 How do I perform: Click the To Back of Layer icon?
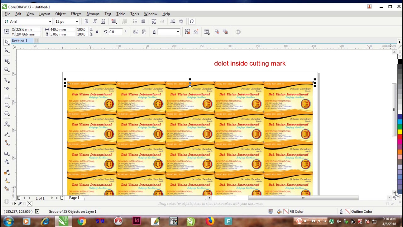pos(225,32)
